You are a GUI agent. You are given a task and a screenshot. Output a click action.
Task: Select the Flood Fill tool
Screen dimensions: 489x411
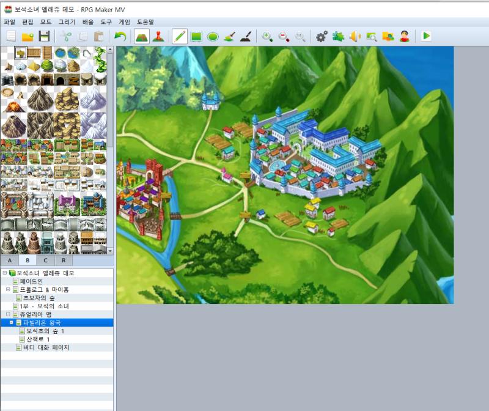[x=230, y=36]
